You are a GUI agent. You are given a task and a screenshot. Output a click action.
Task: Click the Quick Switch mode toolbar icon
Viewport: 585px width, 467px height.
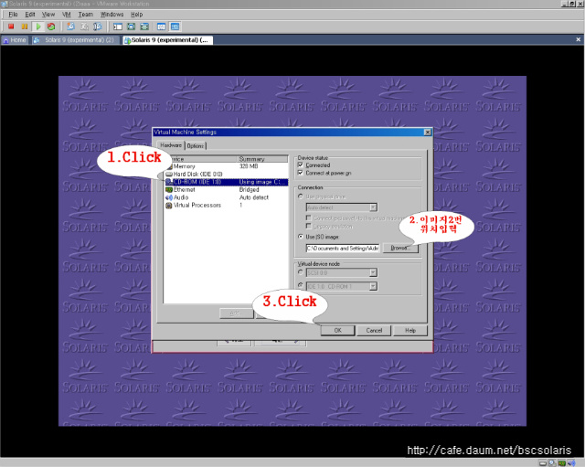(x=132, y=27)
